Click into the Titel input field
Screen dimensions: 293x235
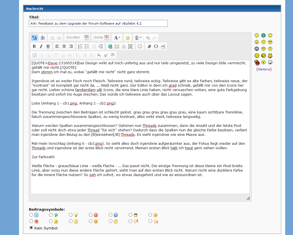coord(98,23)
